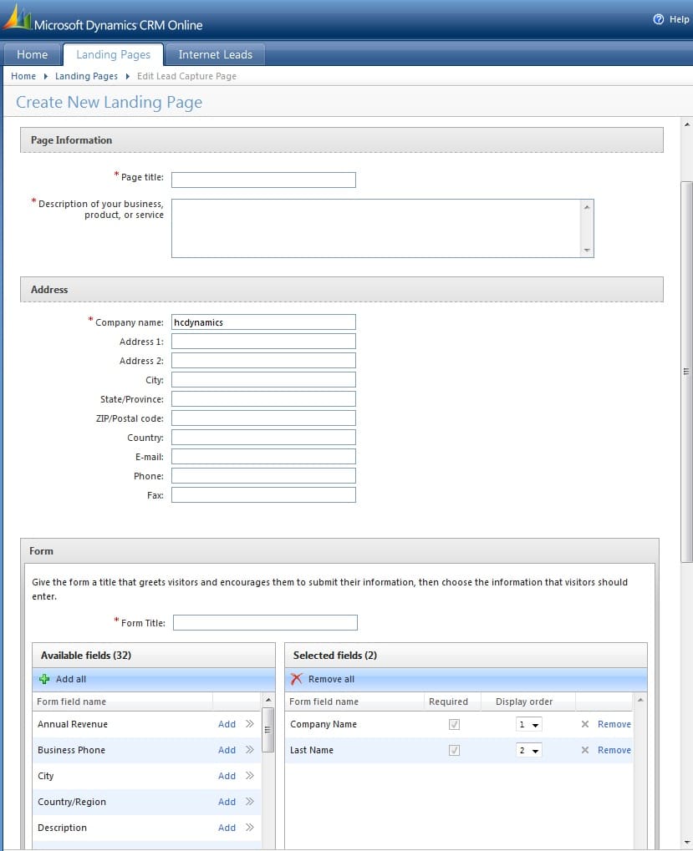Click the Page title input
Viewport: 693px width, 851px height.
(263, 180)
